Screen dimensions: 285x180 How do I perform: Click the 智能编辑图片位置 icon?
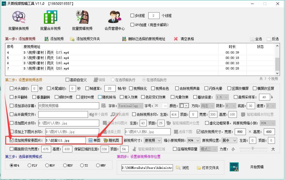(168, 123)
